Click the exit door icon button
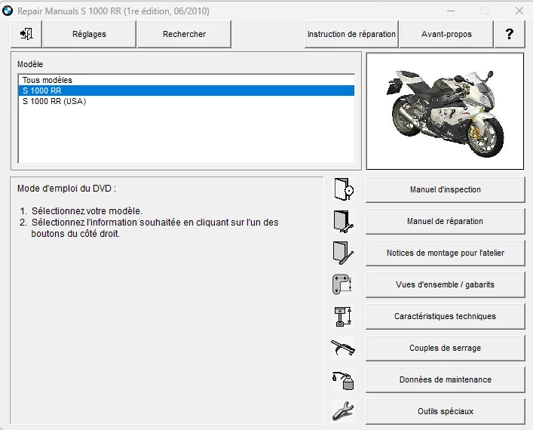The height and width of the screenshot is (430, 533). (x=26, y=34)
